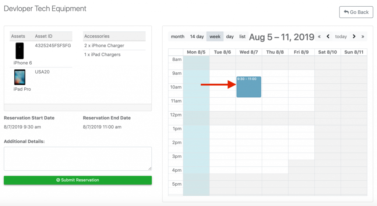
Task: Jump to today in the calendar
Action: coord(341,36)
